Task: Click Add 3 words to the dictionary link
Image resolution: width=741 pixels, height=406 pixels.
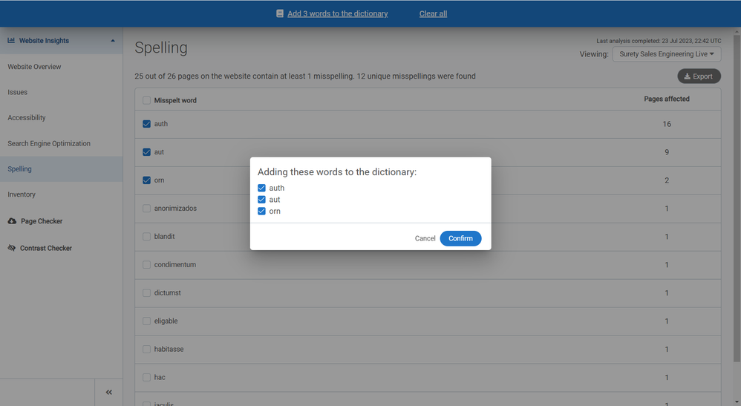Action: (x=337, y=13)
